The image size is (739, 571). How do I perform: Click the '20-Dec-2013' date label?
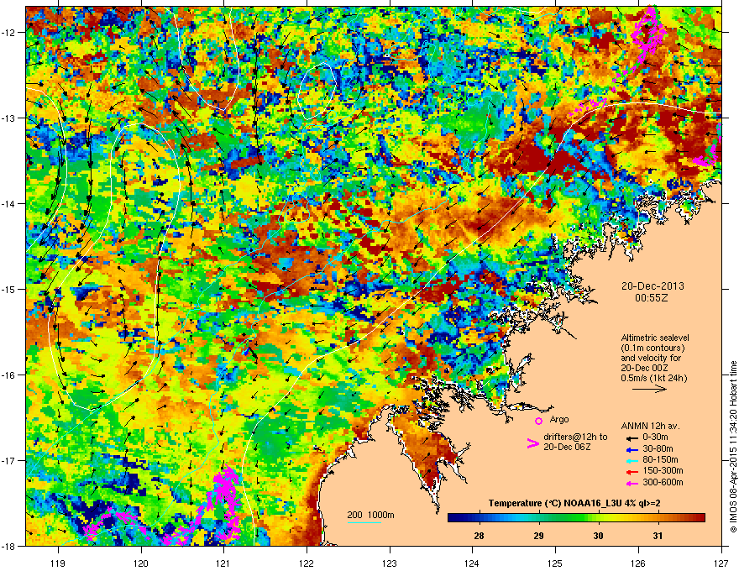point(653,286)
